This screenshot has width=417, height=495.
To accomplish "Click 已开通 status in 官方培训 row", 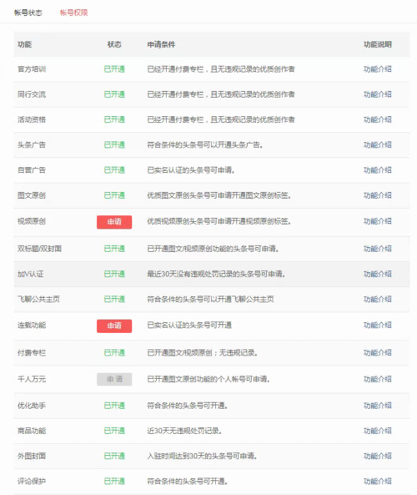I will click(x=114, y=69).
